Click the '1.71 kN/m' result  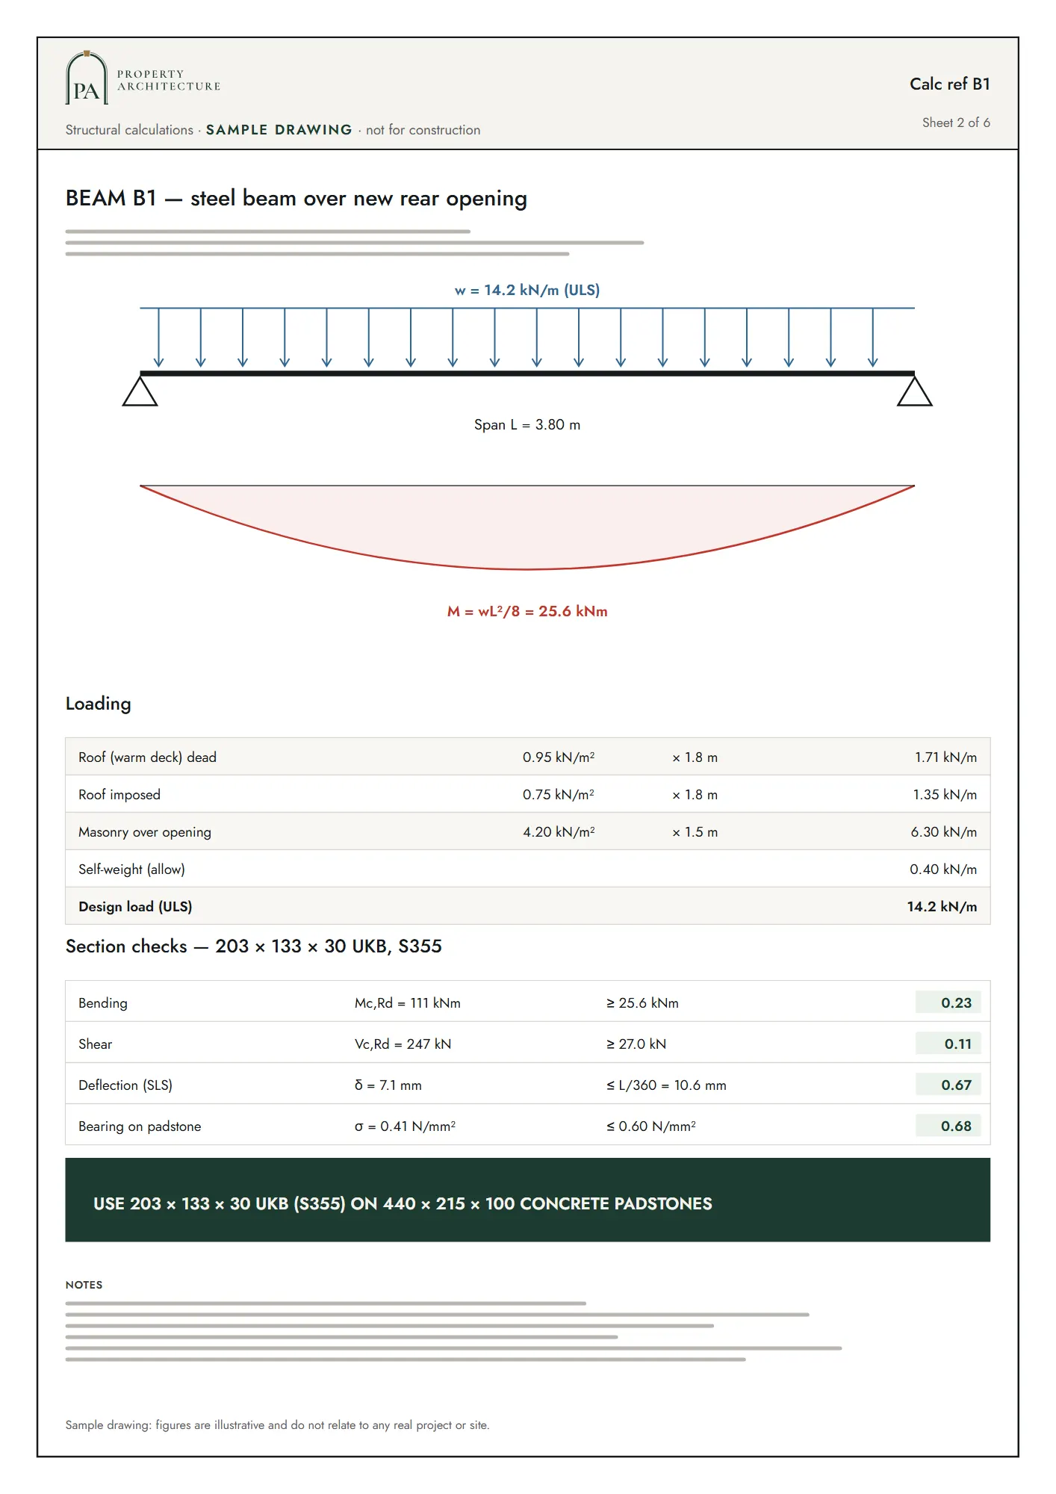pos(945,757)
